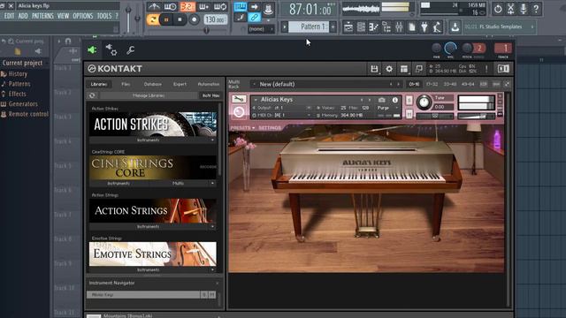The height and width of the screenshot is (318, 566).
Task: Expand History in browser
Action: pyautogui.click(x=18, y=74)
